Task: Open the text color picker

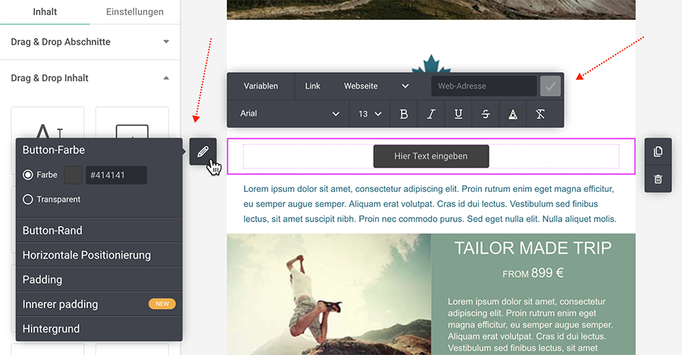Action: click(x=513, y=114)
